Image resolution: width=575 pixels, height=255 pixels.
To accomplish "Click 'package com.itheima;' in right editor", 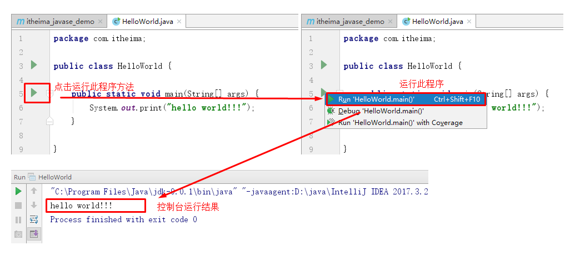I will click(389, 38).
